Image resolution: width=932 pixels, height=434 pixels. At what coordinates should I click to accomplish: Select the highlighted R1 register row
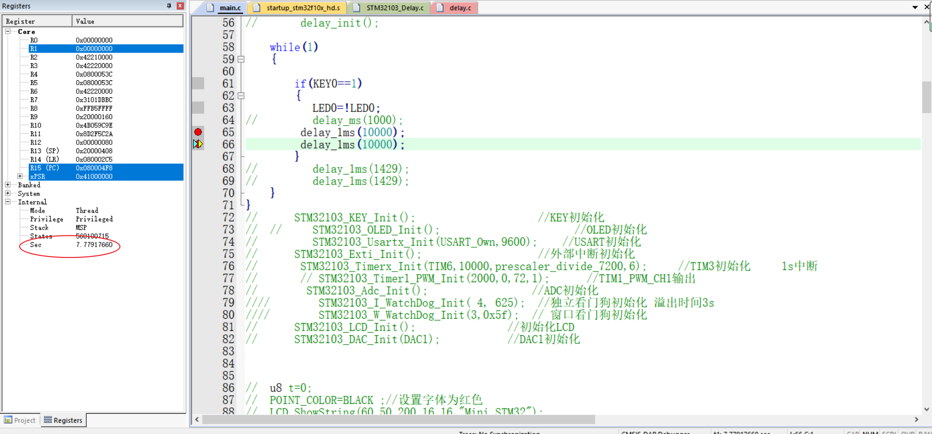[x=106, y=49]
